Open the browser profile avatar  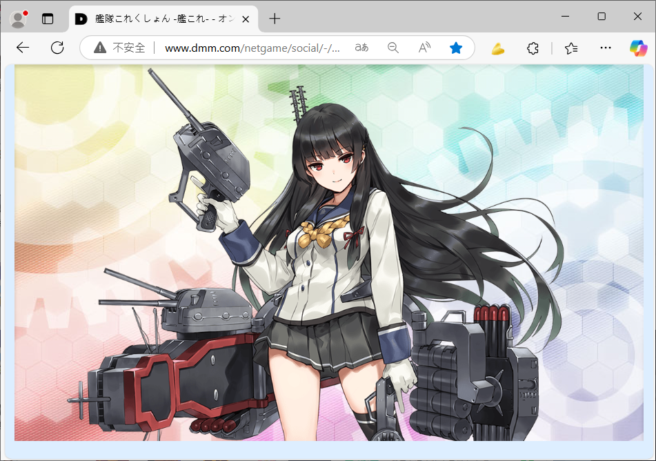18,19
